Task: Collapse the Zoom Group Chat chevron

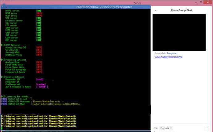Action: pos(156,10)
